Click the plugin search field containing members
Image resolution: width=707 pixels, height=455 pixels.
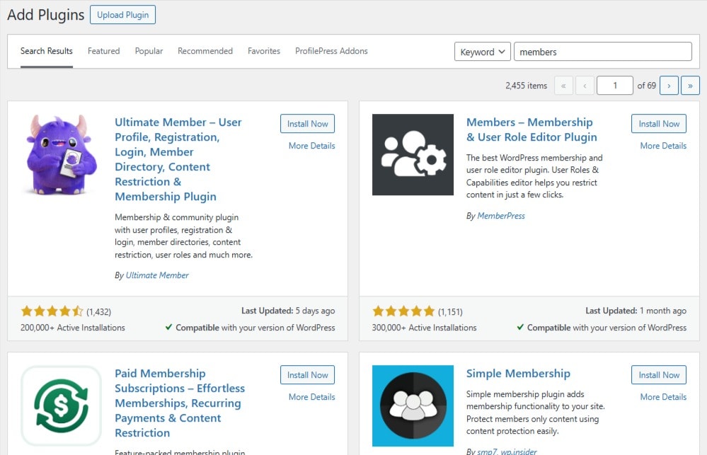(x=603, y=52)
